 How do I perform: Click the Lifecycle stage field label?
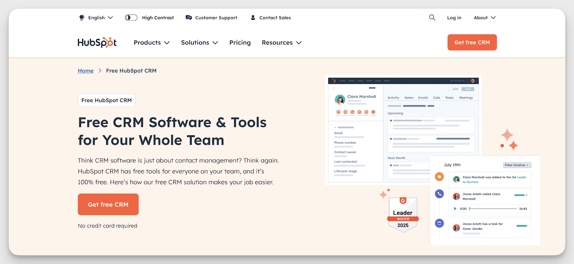[345, 171]
